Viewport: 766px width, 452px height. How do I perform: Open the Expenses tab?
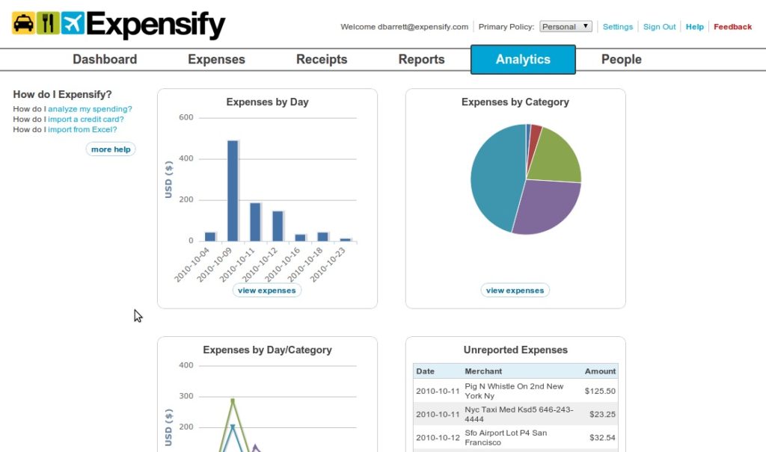coord(216,60)
